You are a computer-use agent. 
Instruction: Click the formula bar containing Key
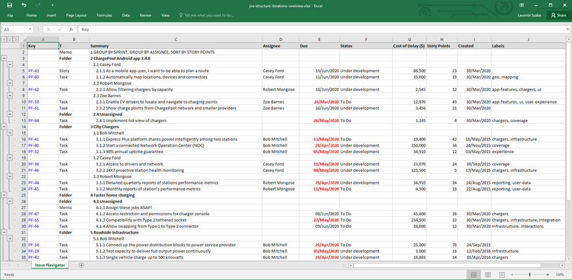coord(321,30)
